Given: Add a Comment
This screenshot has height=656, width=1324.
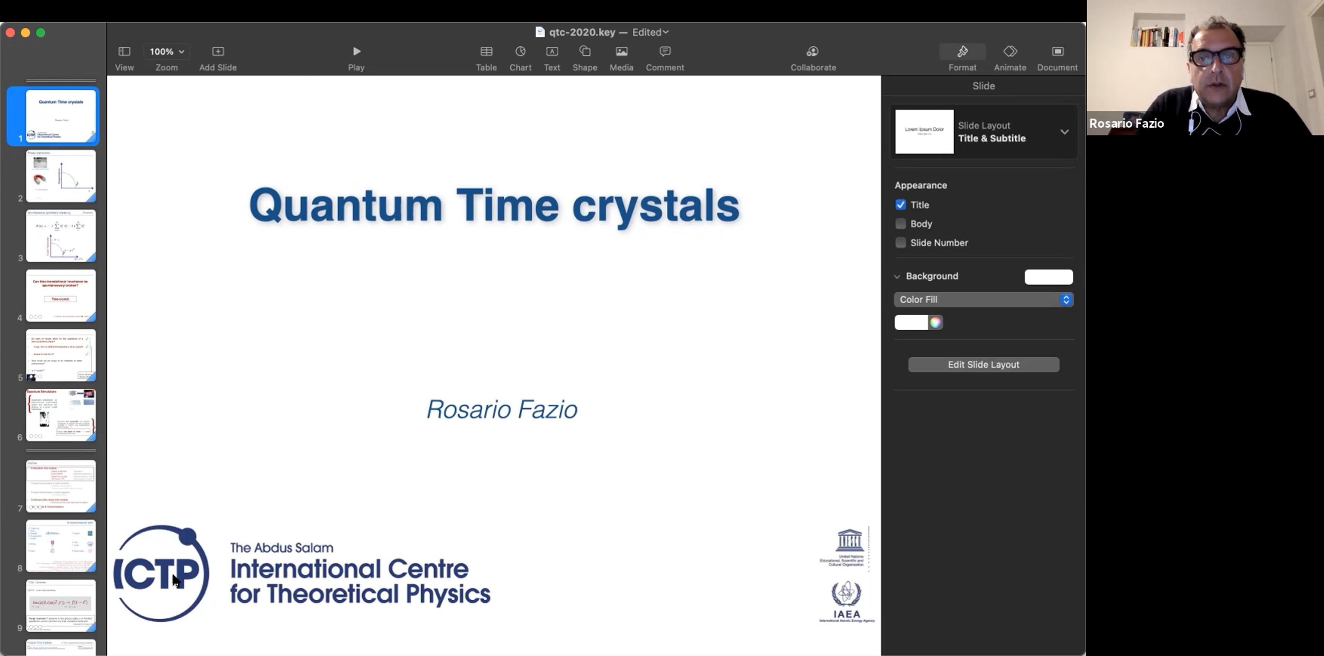Looking at the screenshot, I should coord(665,52).
